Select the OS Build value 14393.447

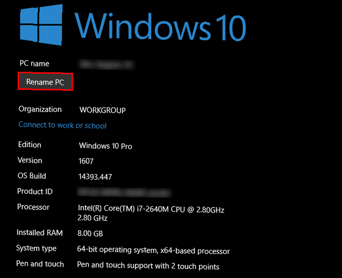(x=95, y=177)
